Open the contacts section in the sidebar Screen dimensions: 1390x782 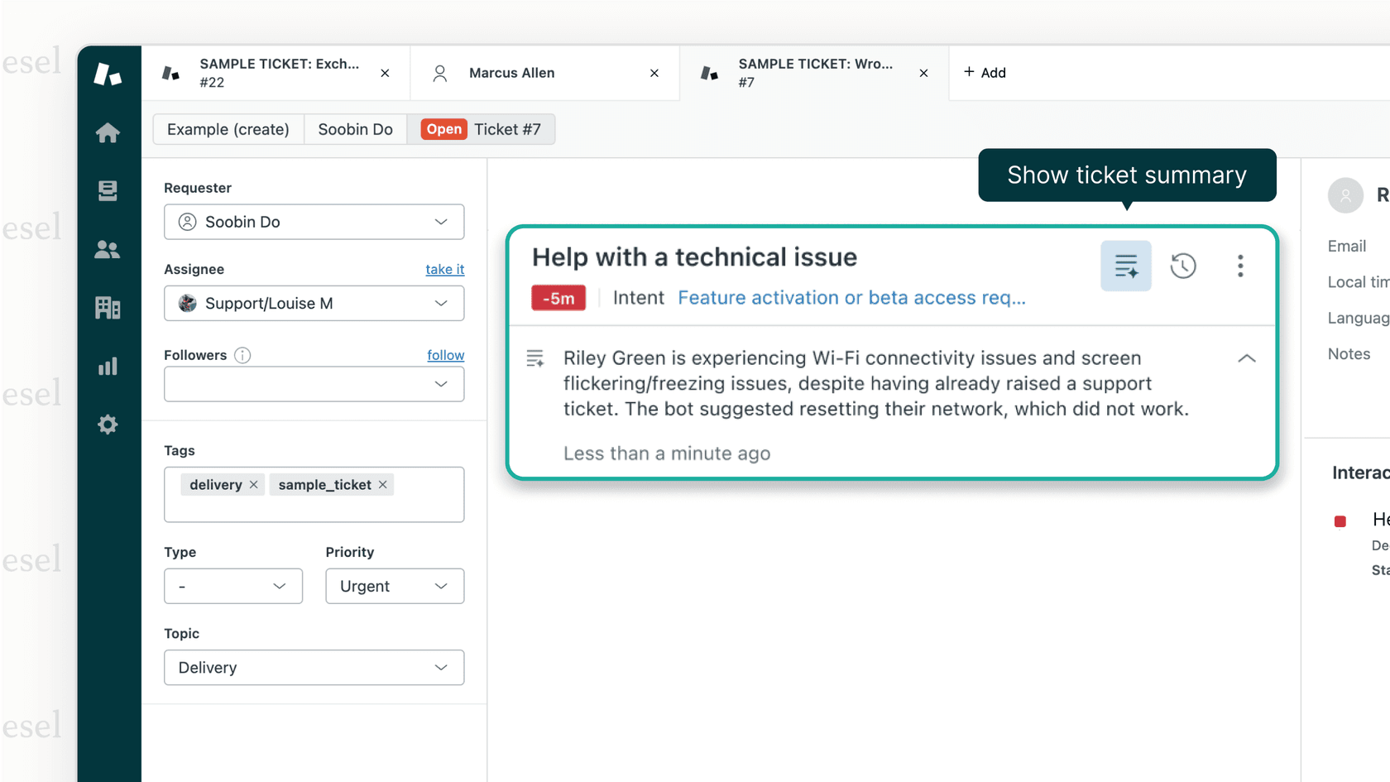tap(108, 249)
